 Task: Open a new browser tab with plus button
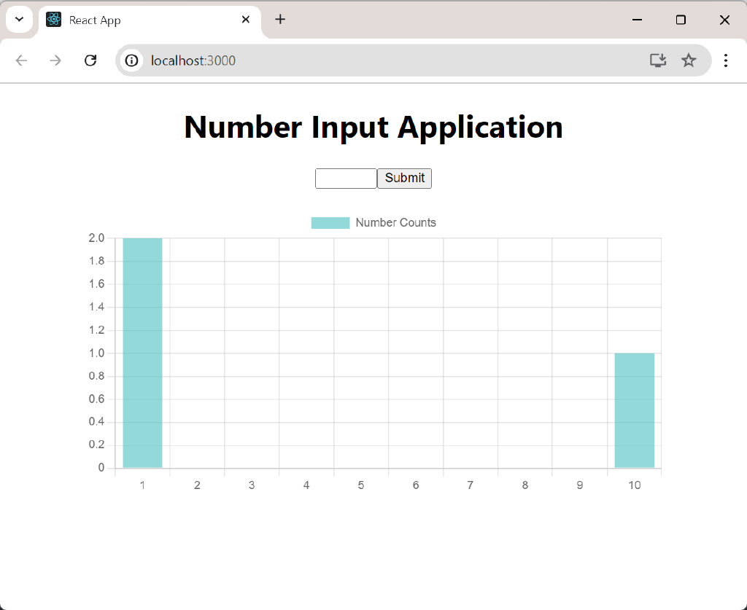(x=280, y=20)
